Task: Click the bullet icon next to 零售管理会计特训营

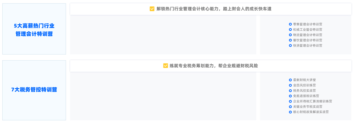Action: (290, 24)
